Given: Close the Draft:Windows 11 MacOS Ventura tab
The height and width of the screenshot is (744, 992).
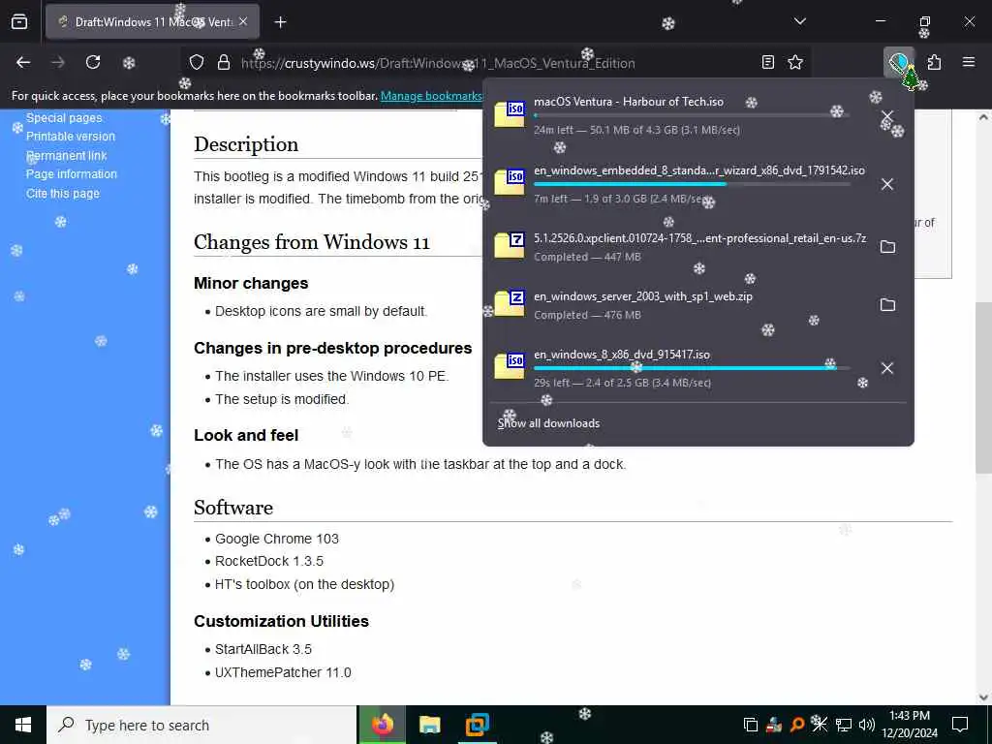Looking at the screenshot, I should click(x=243, y=22).
